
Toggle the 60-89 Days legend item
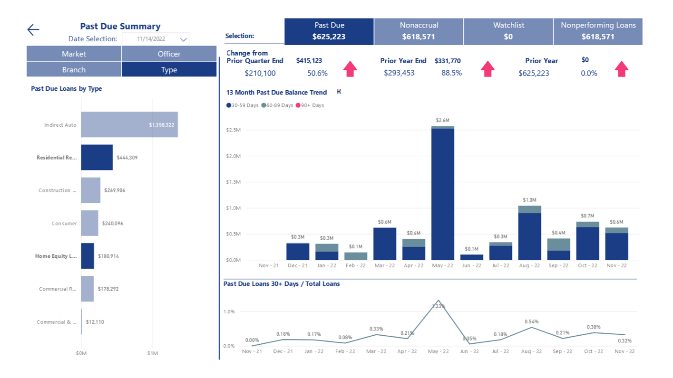click(x=277, y=105)
